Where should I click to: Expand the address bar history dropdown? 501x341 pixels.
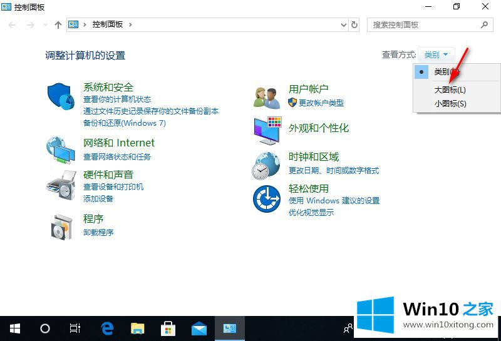(343, 25)
